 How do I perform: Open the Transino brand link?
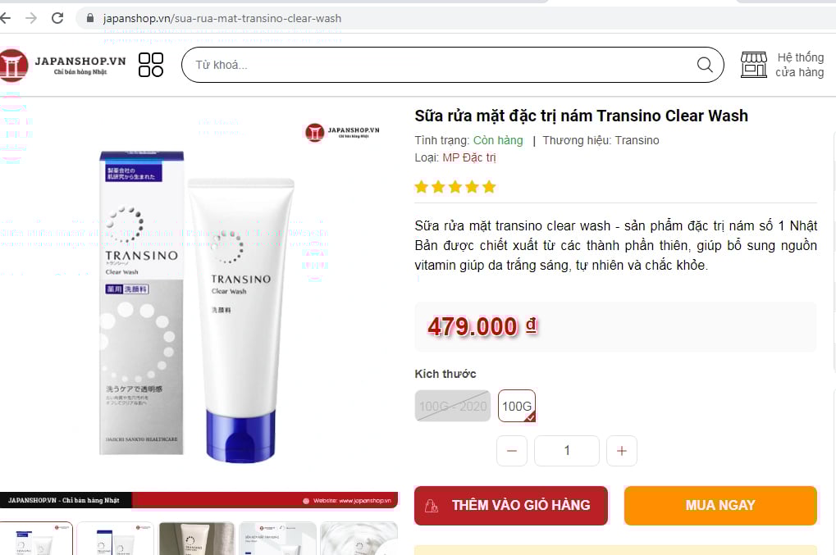click(637, 140)
